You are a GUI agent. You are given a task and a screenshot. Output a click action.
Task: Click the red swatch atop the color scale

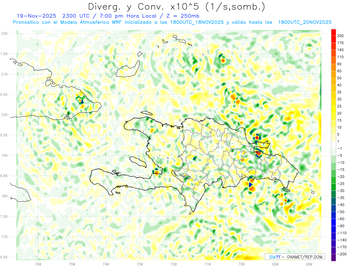(x=333, y=32)
